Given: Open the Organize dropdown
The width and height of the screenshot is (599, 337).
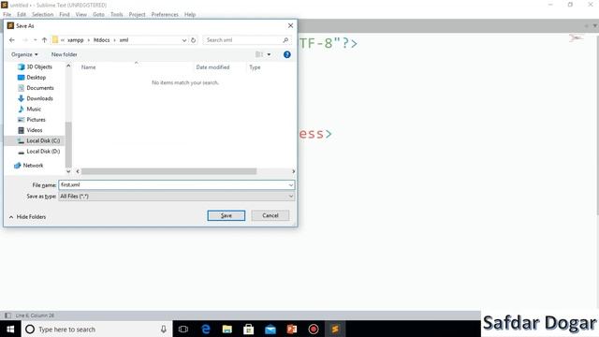Looking at the screenshot, I should point(24,54).
